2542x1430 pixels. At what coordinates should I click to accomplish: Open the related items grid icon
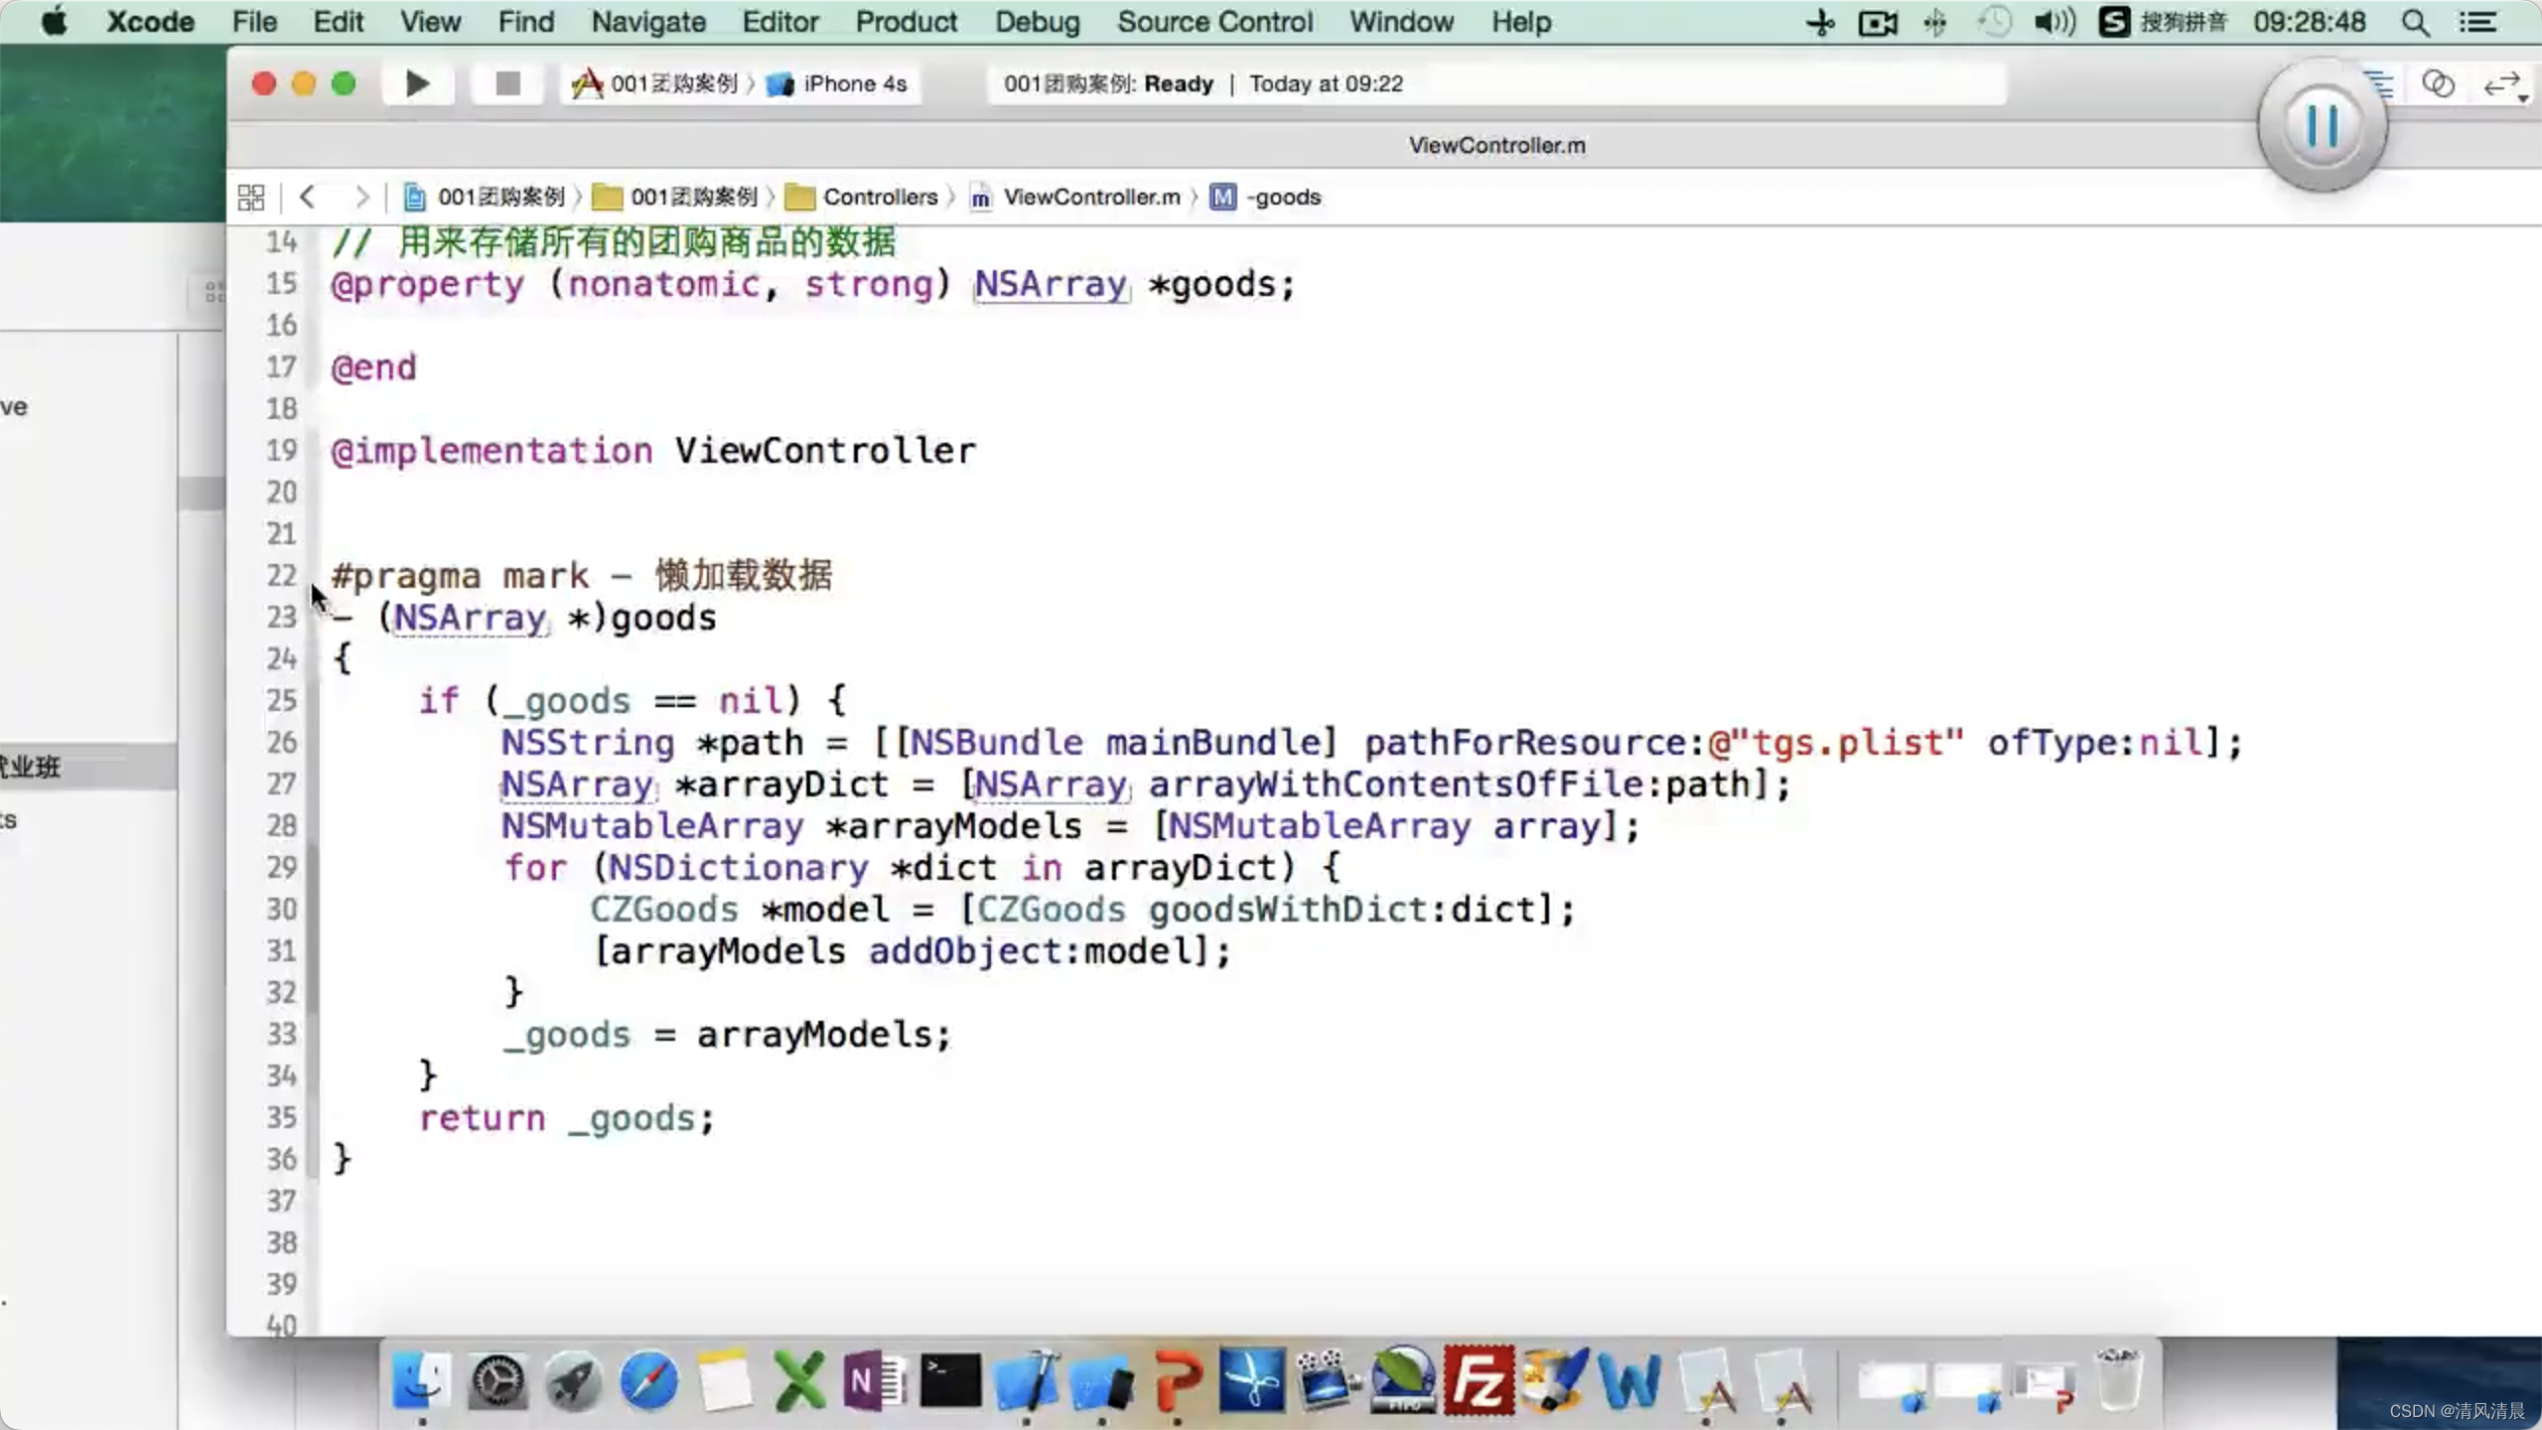tap(251, 198)
